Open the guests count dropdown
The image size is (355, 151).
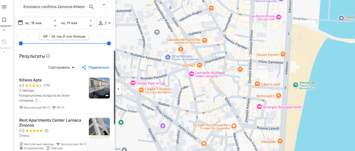pos(105,23)
